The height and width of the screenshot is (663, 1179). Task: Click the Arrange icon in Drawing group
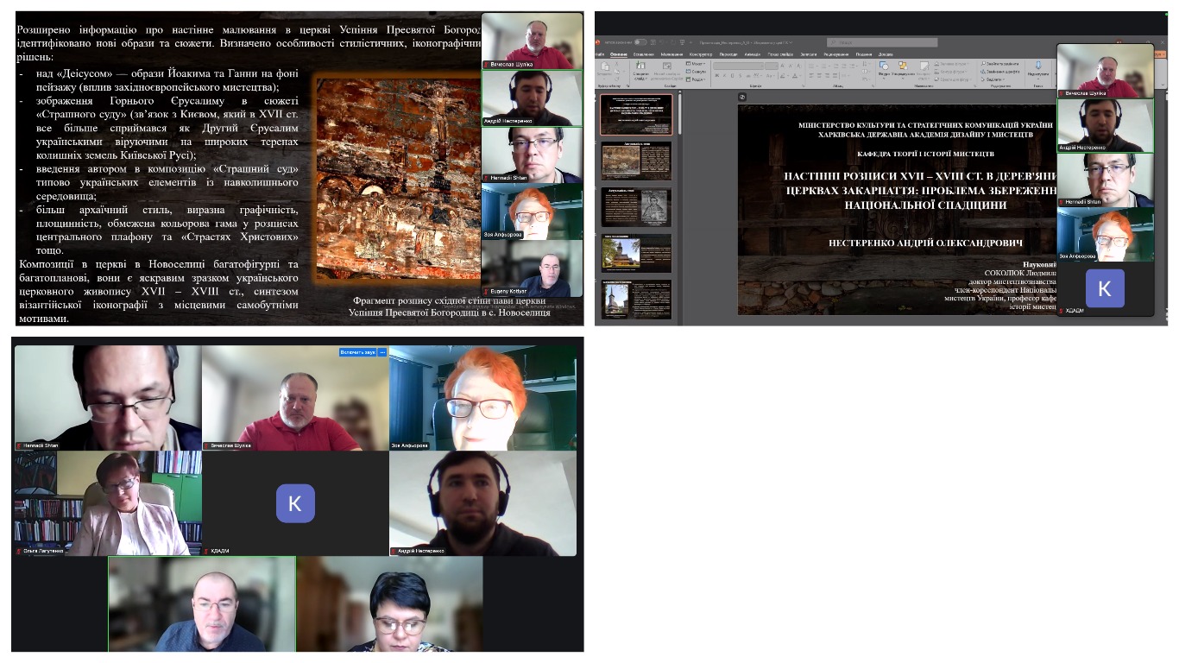904,67
